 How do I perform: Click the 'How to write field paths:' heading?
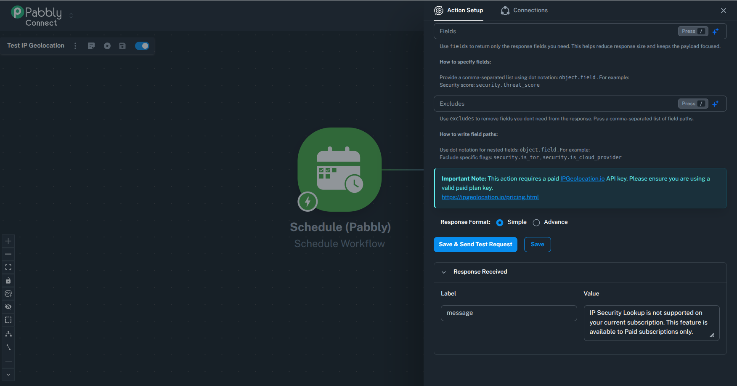click(469, 134)
